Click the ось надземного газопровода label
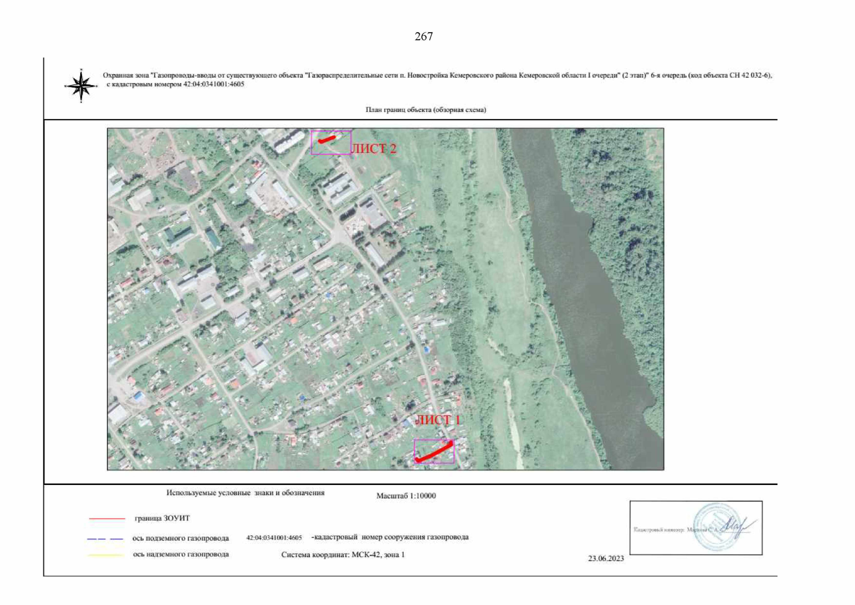The width and height of the screenshot is (855, 605). point(181,554)
